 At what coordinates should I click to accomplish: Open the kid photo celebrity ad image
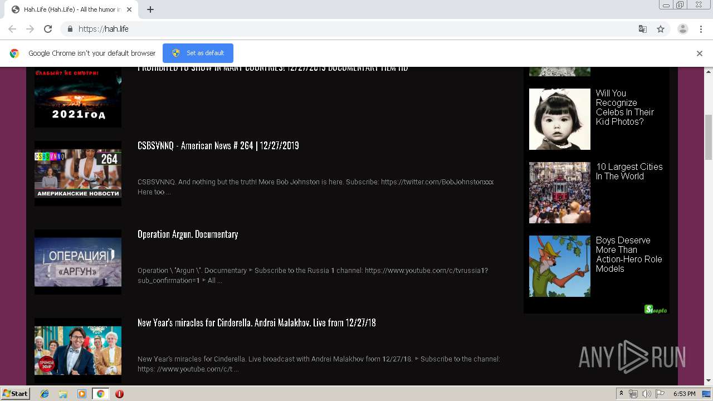560,119
